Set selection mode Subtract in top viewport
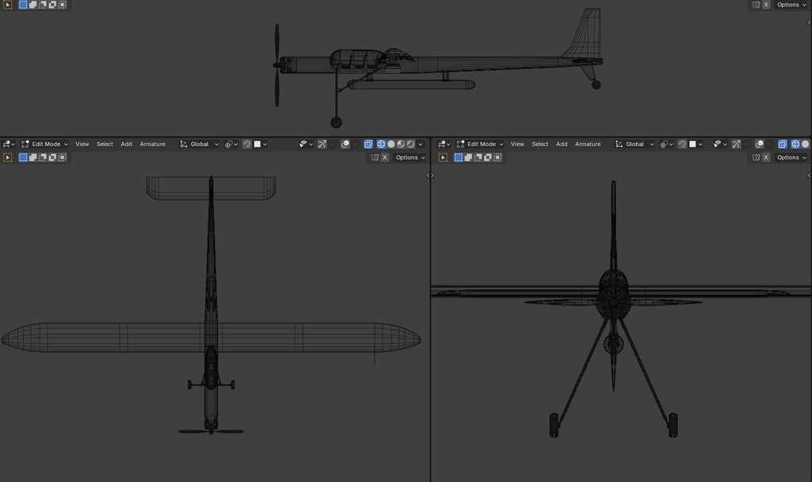 coord(43,5)
